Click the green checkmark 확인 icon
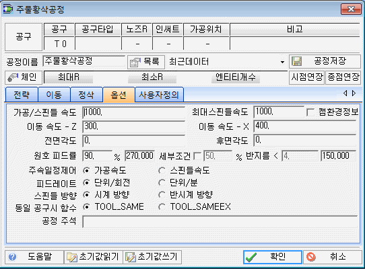This screenshot has height=269, width=365. [x=251, y=257]
